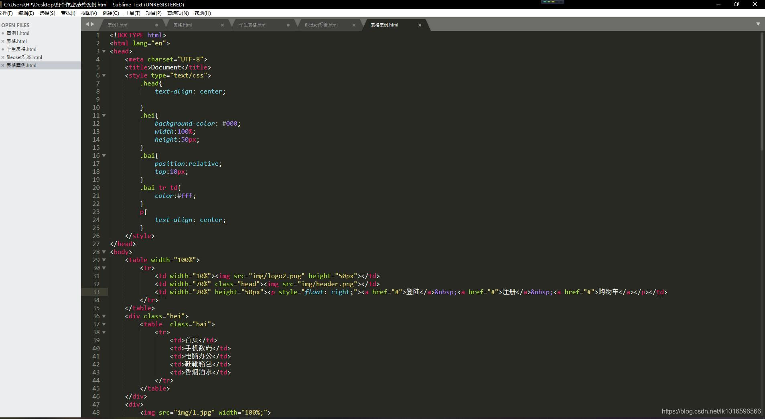
Task: Collapse the style block fold at line 6
Action: (104, 75)
